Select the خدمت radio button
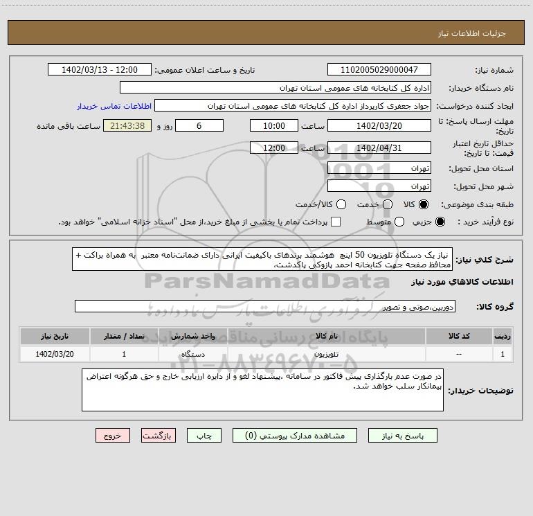 pyautogui.click(x=388, y=204)
